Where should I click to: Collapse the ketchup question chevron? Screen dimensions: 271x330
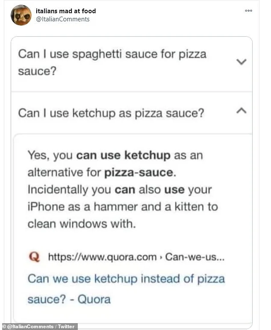point(242,111)
